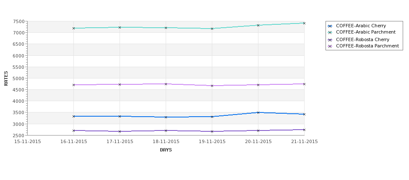
Task: Click the 19-11-2015 x-axis date label
Action: point(212,142)
